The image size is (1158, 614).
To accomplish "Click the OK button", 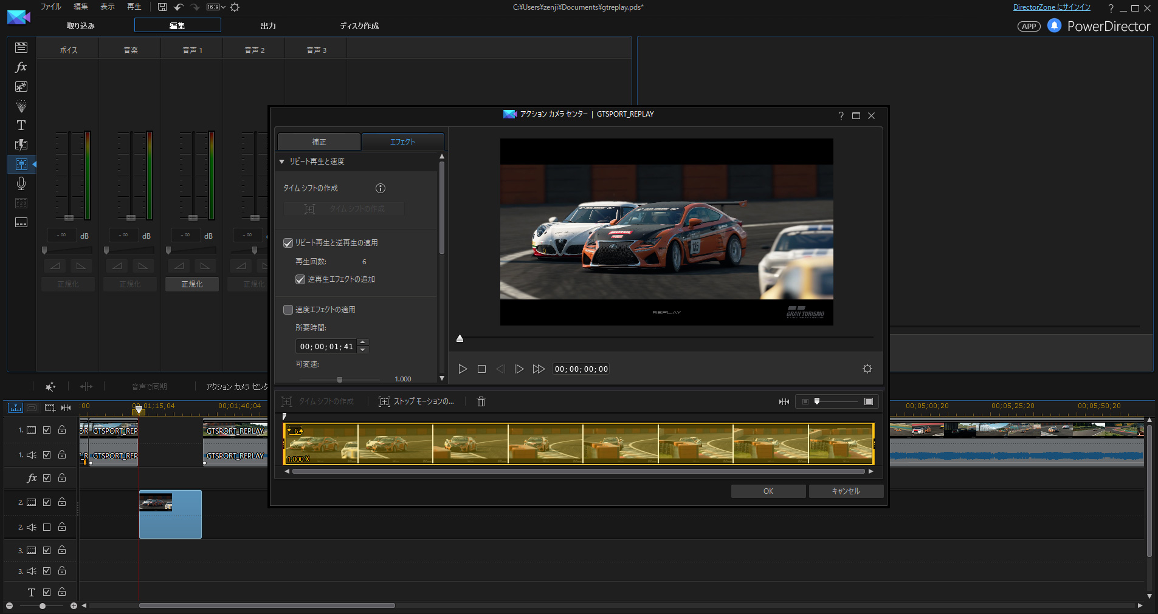I will pos(768,491).
